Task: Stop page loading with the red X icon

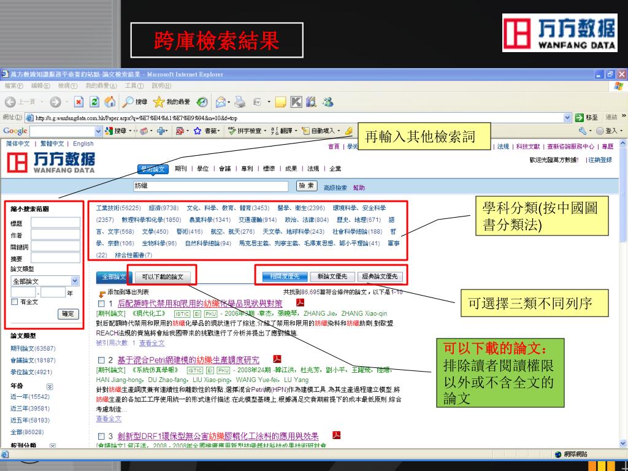Action: pos(79,102)
